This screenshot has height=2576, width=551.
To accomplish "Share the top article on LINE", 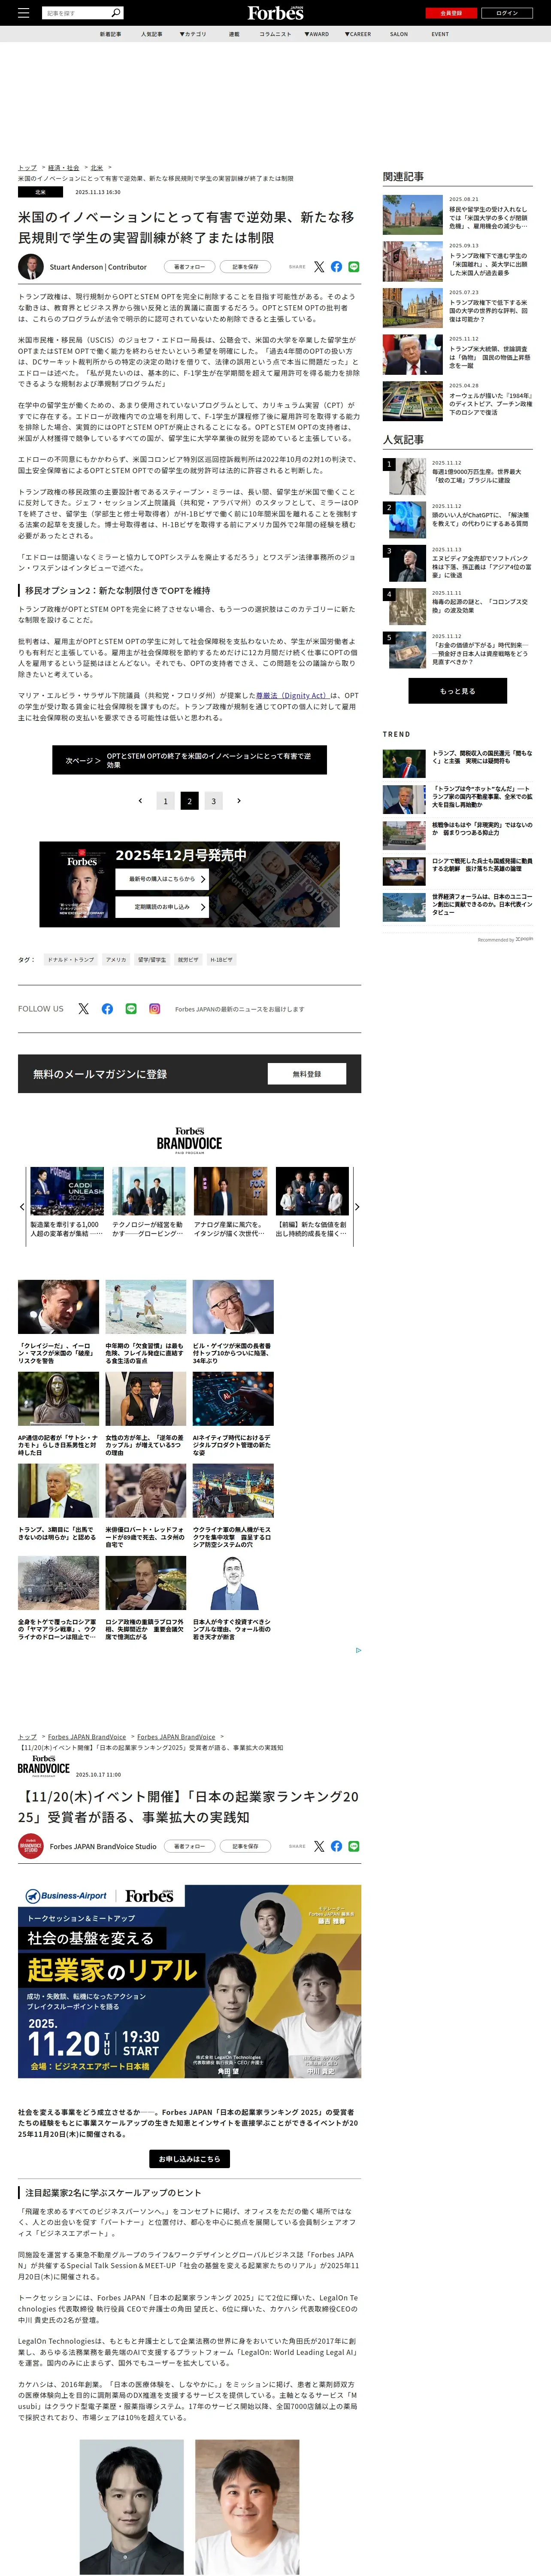I will 354,267.
